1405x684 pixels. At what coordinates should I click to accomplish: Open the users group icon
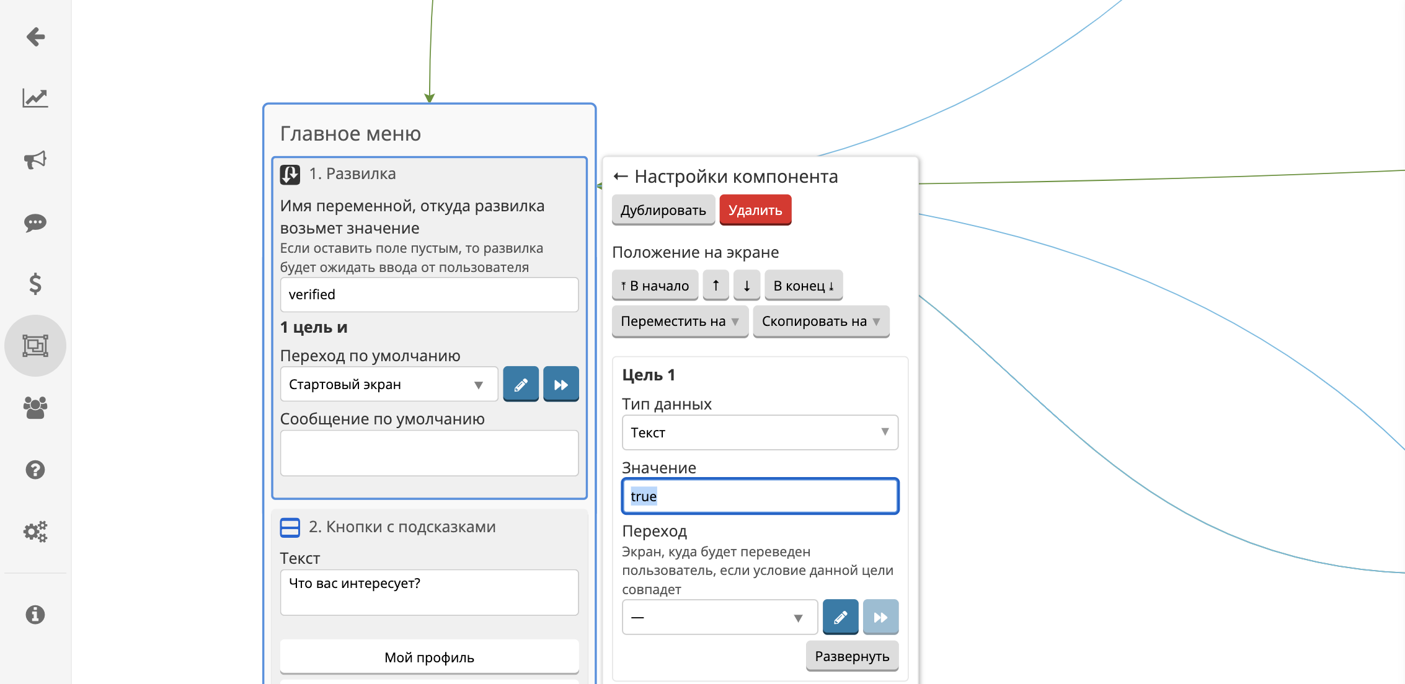click(35, 408)
